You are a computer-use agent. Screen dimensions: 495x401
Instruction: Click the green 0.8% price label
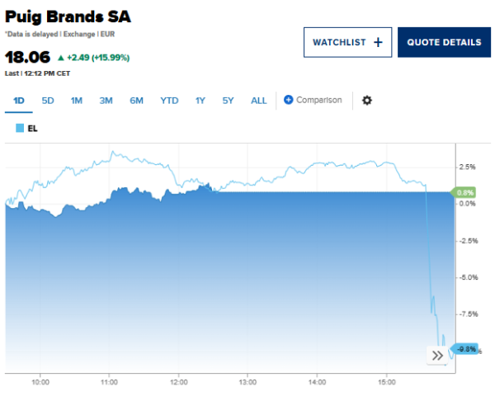[x=465, y=192]
